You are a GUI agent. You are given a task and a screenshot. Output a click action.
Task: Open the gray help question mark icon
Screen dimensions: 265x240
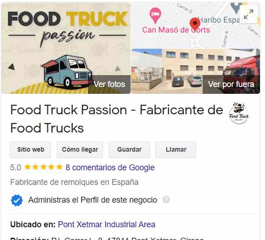(166, 199)
